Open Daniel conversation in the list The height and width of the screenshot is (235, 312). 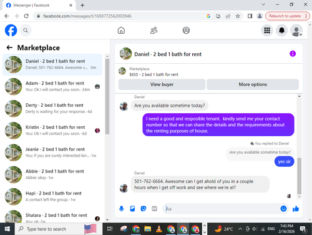(x=52, y=64)
